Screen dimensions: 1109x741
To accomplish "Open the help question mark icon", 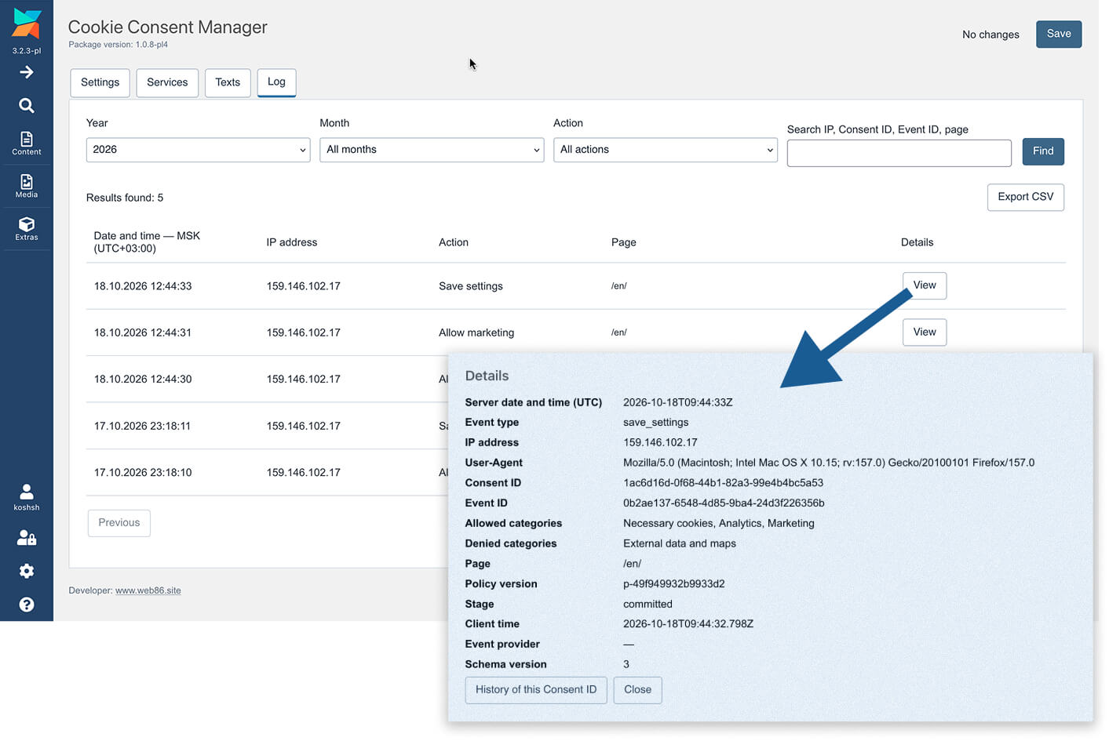I will [27, 605].
